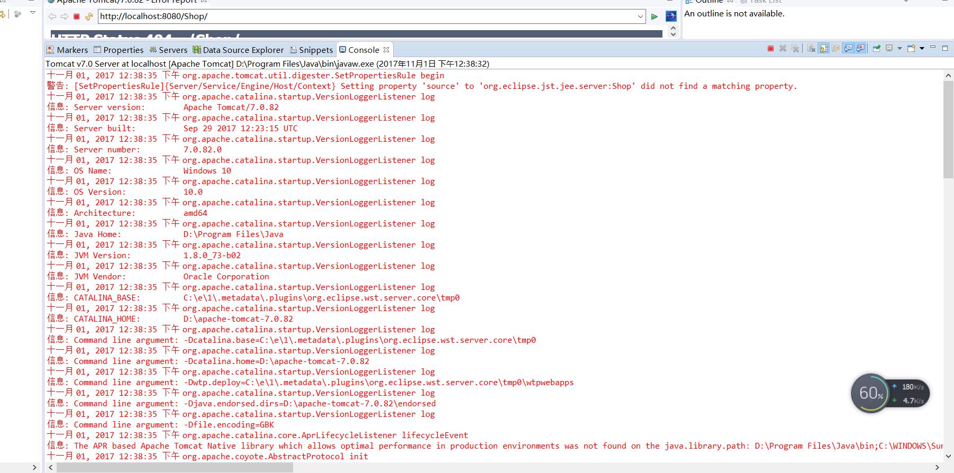Click the grey icon left of the View Menu triangle
The width and height of the screenshot is (954, 473).
click(17, 14)
